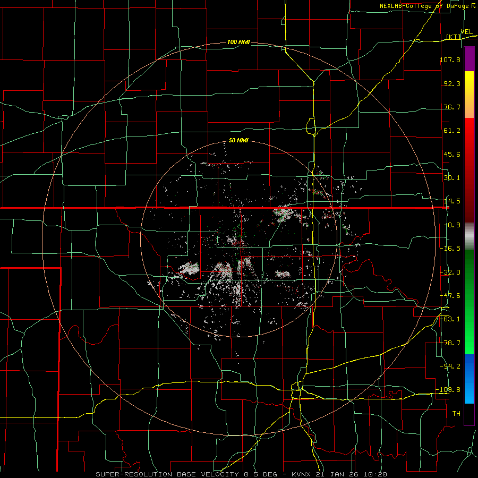The width and height of the screenshot is (478, 478).
Task: Click the "-16.5" scale value
Action: (450, 249)
